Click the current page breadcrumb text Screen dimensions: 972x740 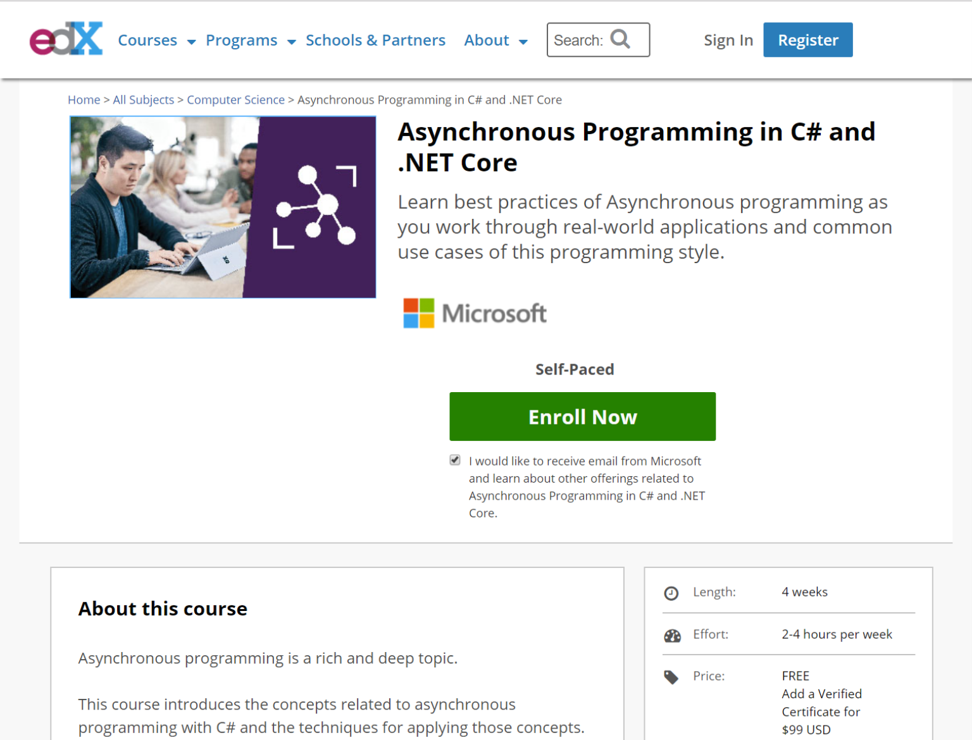(430, 100)
